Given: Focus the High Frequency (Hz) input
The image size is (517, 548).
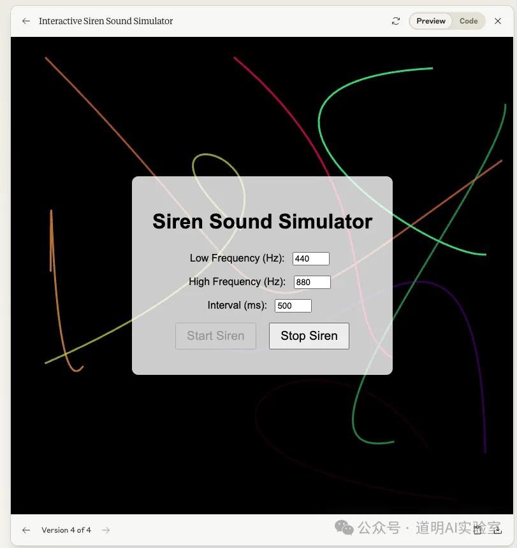Looking at the screenshot, I should point(312,281).
